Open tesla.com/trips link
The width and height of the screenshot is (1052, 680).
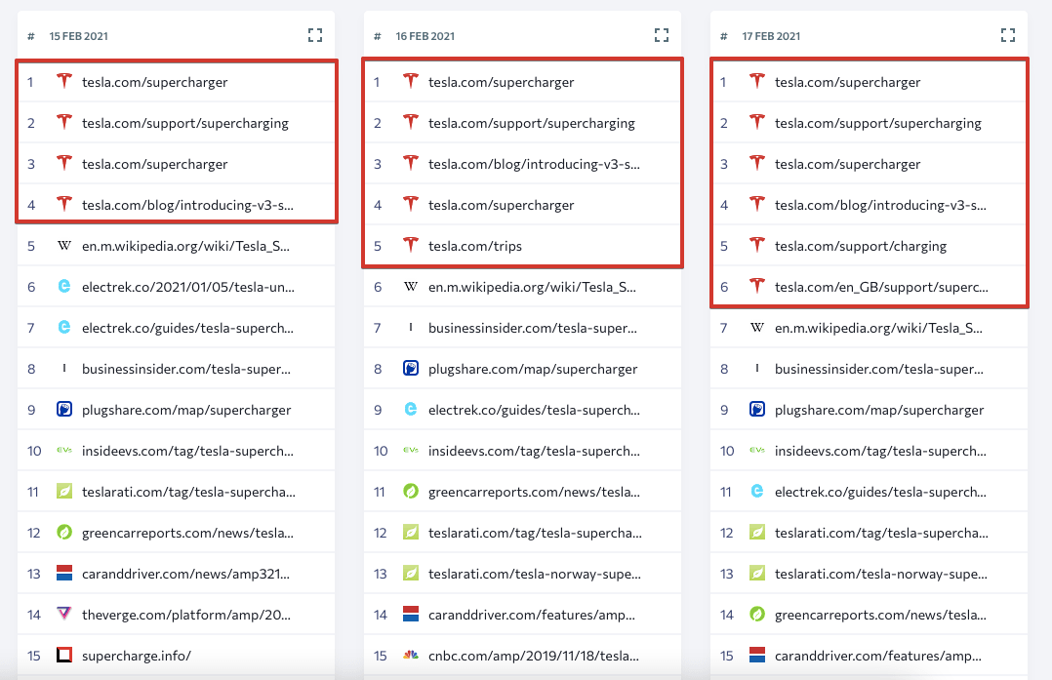475,246
